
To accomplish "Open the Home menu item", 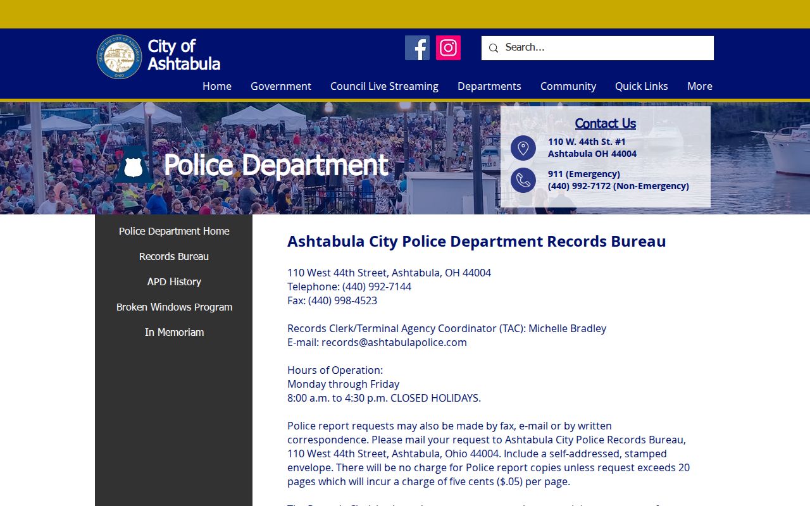I will (217, 86).
